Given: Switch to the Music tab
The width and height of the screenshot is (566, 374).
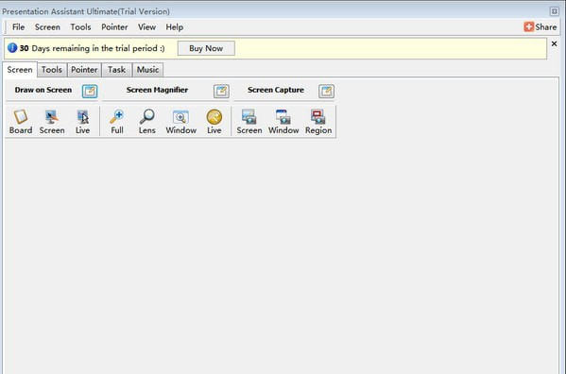Looking at the screenshot, I should tap(147, 70).
